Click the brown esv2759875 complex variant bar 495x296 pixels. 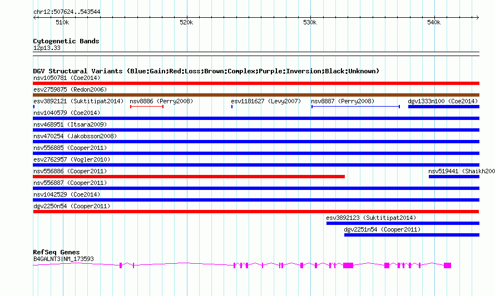tap(256, 95)
